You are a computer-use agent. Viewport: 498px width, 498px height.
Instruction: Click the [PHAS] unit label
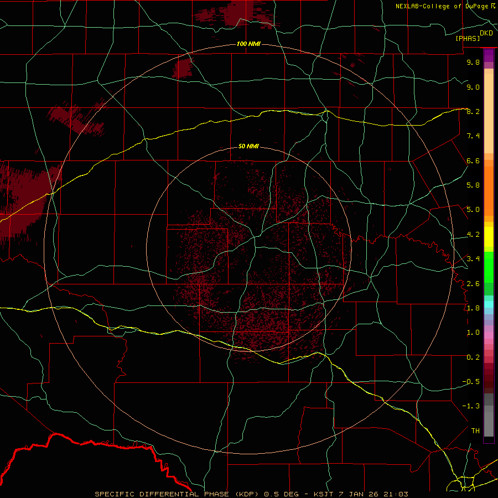click(x=468, y=38)
